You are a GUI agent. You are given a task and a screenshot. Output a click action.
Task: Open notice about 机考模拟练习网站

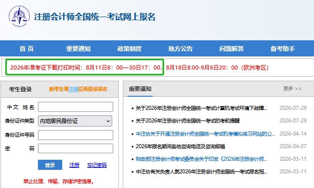(x=205, y=134)
